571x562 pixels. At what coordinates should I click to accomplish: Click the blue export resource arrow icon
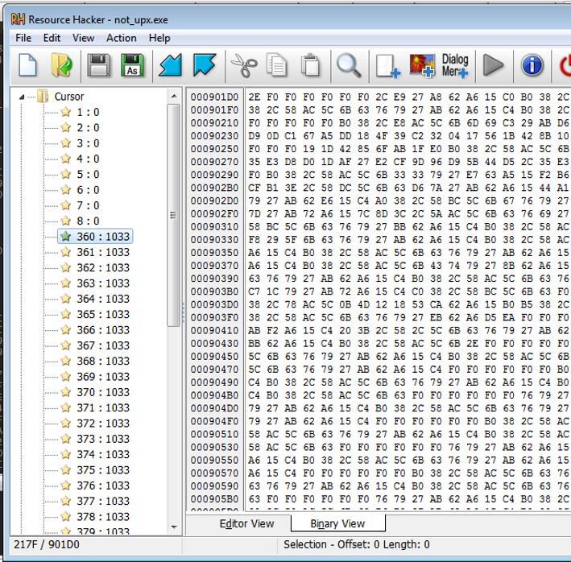[x=205, y=65]
